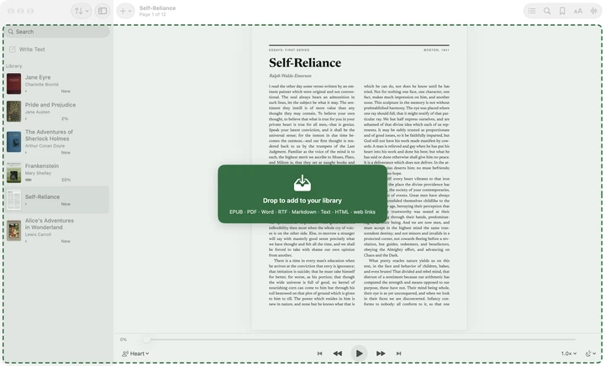Open the 1.0x playback speed dropdown
605x366 pixels.
tap(569, 353)
